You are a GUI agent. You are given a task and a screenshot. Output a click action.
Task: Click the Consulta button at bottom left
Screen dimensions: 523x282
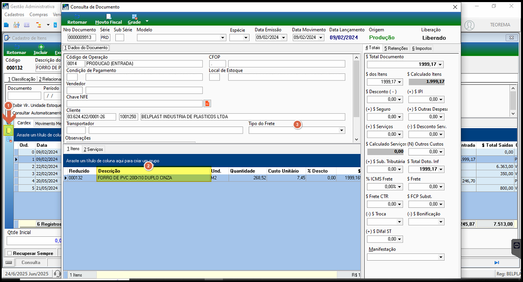pyautogui.click(x=31, y=262)
